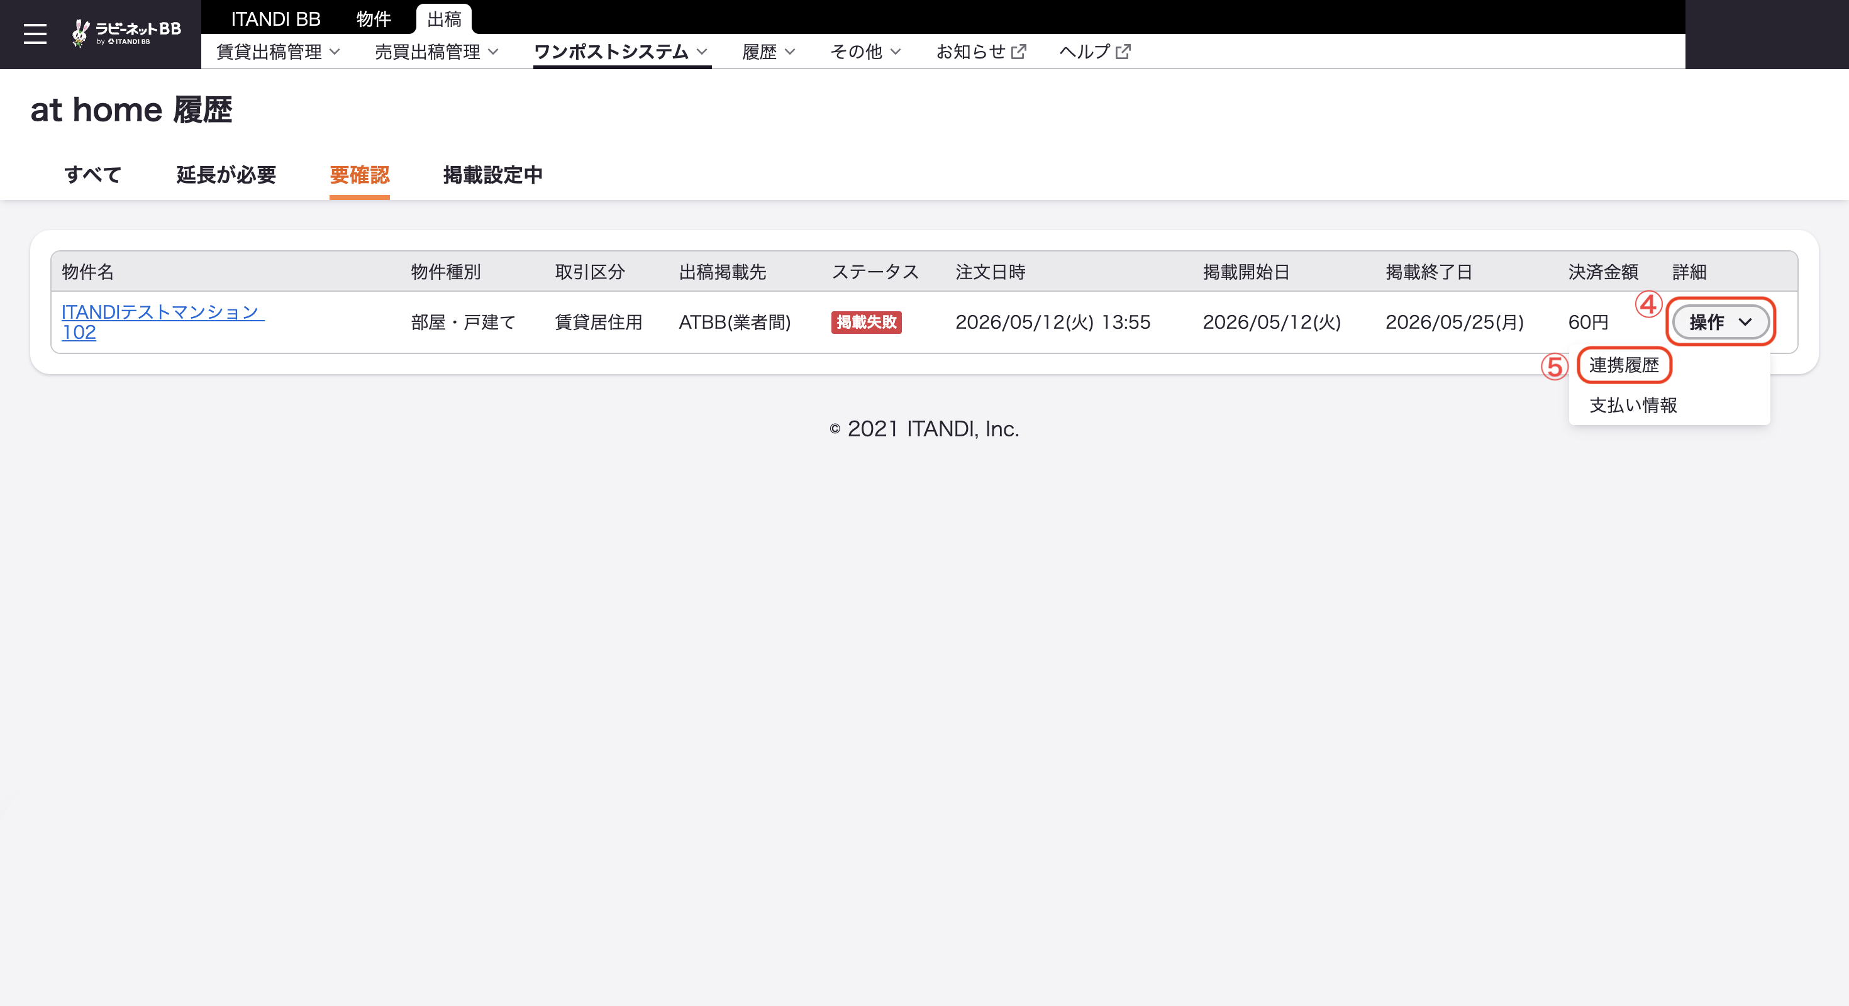This screenshot has height=1006, width=1849.
Task: Choose 支払い情報 from the menu
Action: click(1633, 406)
